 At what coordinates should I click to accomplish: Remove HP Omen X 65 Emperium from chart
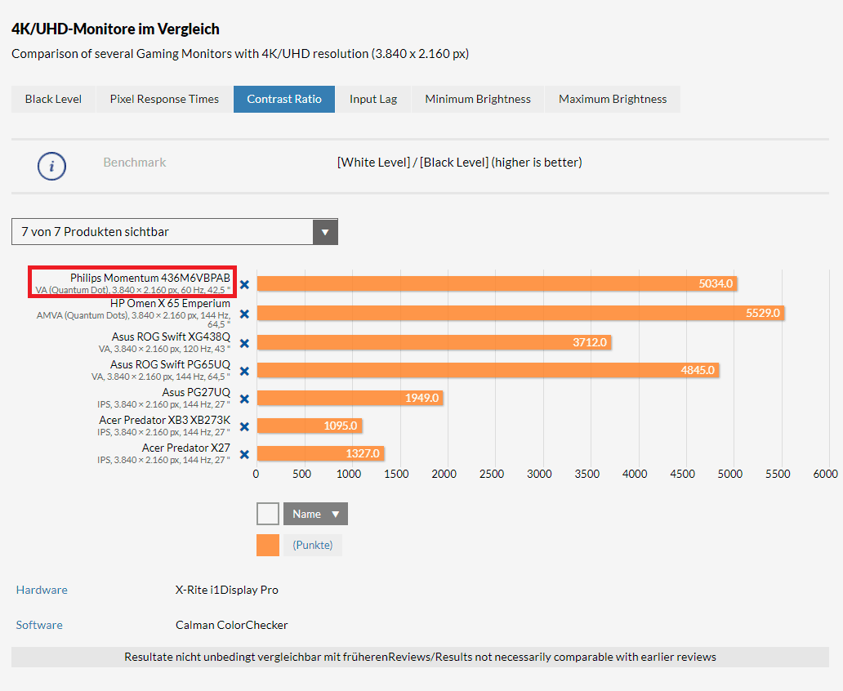[244, 313]
